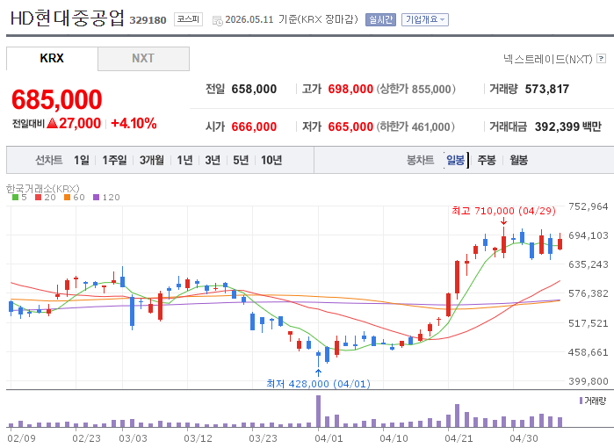Click the upper limit 상한가 855,000 text
The image size is (614, 448).
click(415, 90)
